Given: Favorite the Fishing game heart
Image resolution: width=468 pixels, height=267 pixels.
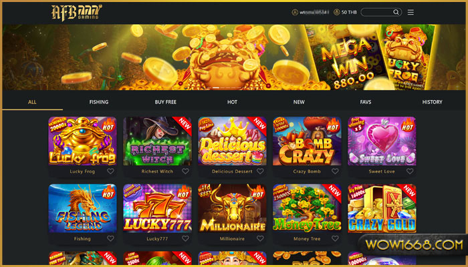Looking at the screenshot, I should (x=111, y=238).
